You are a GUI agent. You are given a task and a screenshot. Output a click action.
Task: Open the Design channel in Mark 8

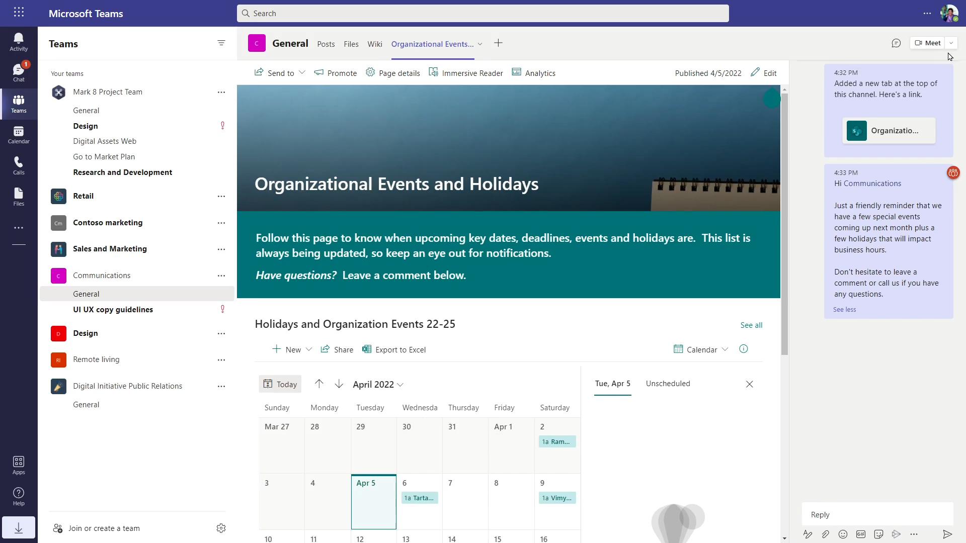pos(86,126)
